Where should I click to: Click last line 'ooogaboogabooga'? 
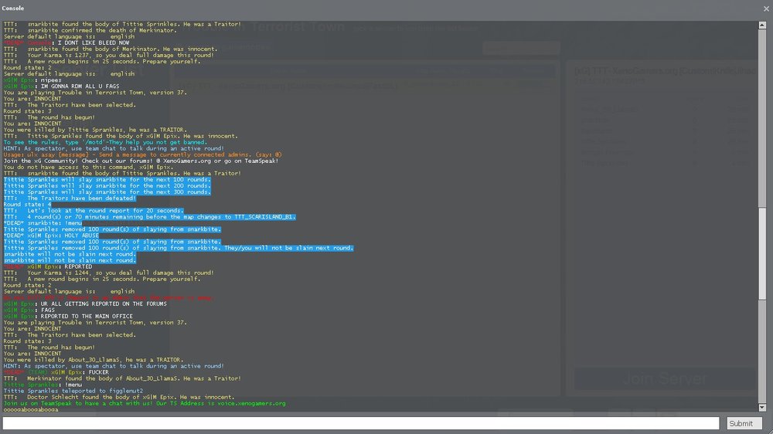point(31,409)
